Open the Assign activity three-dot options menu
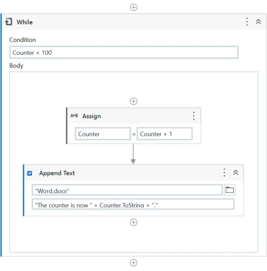 click(194, 116)
